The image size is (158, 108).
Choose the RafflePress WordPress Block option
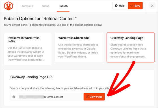coord(28,49)
